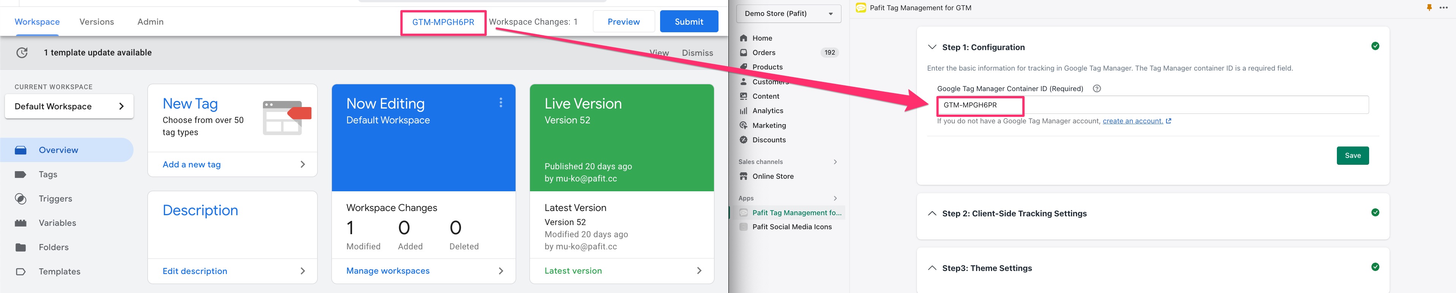Click the Add a new tag chevron
1456x293 pixels.
(x=303, y=165)
